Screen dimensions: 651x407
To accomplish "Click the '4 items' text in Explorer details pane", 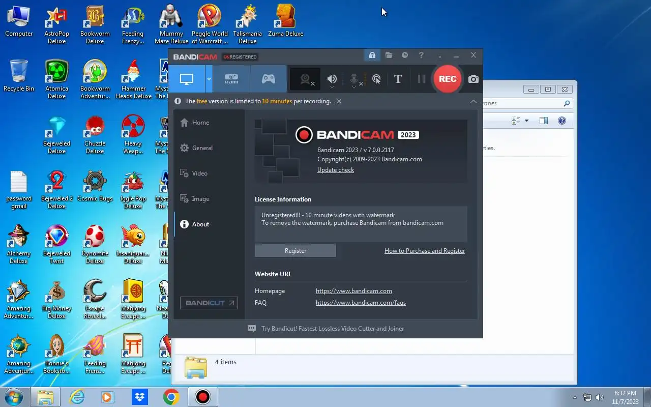I will (x=225, y=362).
